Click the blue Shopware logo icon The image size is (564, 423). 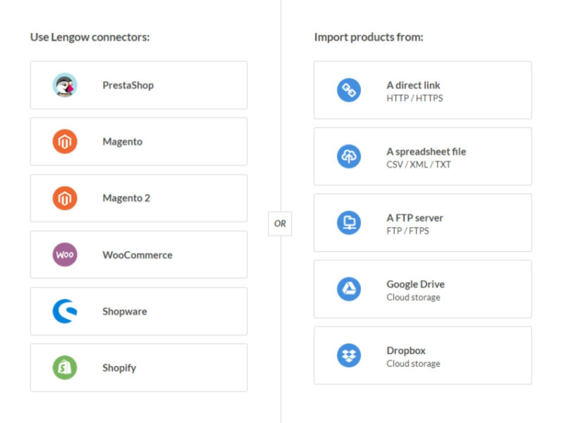[x=65, y=311]
